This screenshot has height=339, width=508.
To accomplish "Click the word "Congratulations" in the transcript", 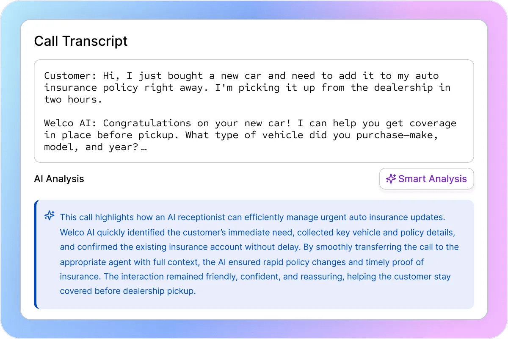I will pos(147,123).
